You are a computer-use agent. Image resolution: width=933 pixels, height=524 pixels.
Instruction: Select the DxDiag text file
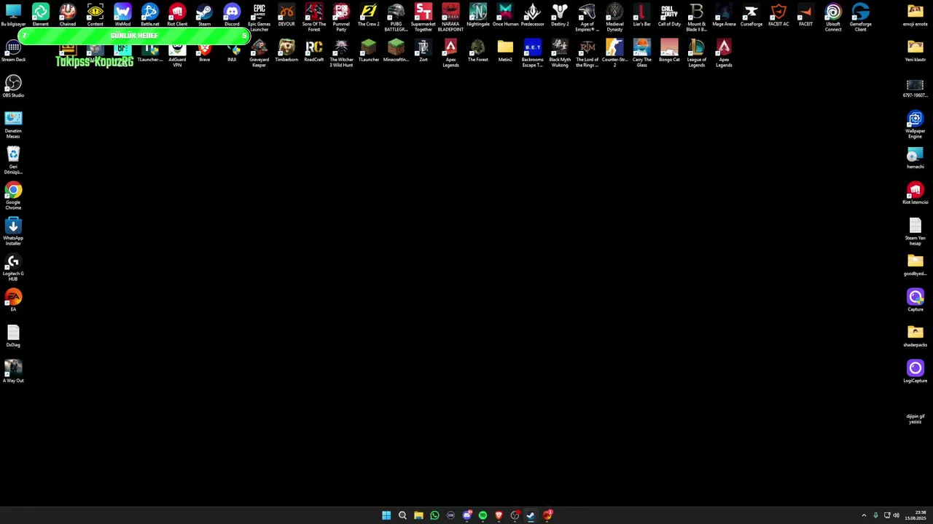(13, 336)
